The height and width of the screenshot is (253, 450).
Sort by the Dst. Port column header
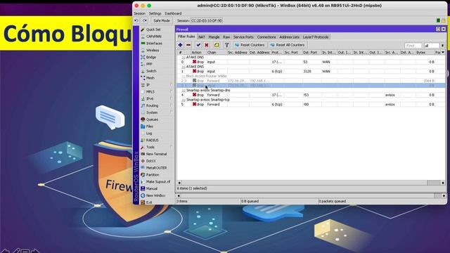(x=311, y=53)
